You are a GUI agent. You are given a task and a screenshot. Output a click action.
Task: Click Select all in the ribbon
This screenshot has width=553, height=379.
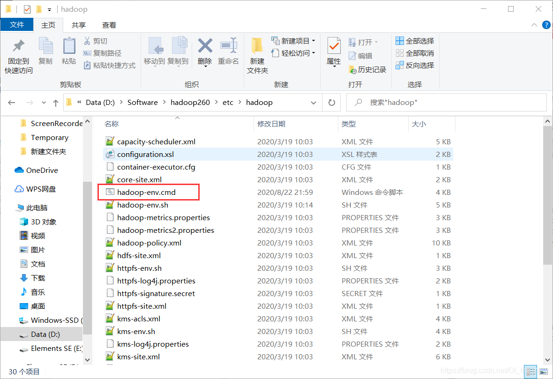pyautogui.click(x=415, y=41)
